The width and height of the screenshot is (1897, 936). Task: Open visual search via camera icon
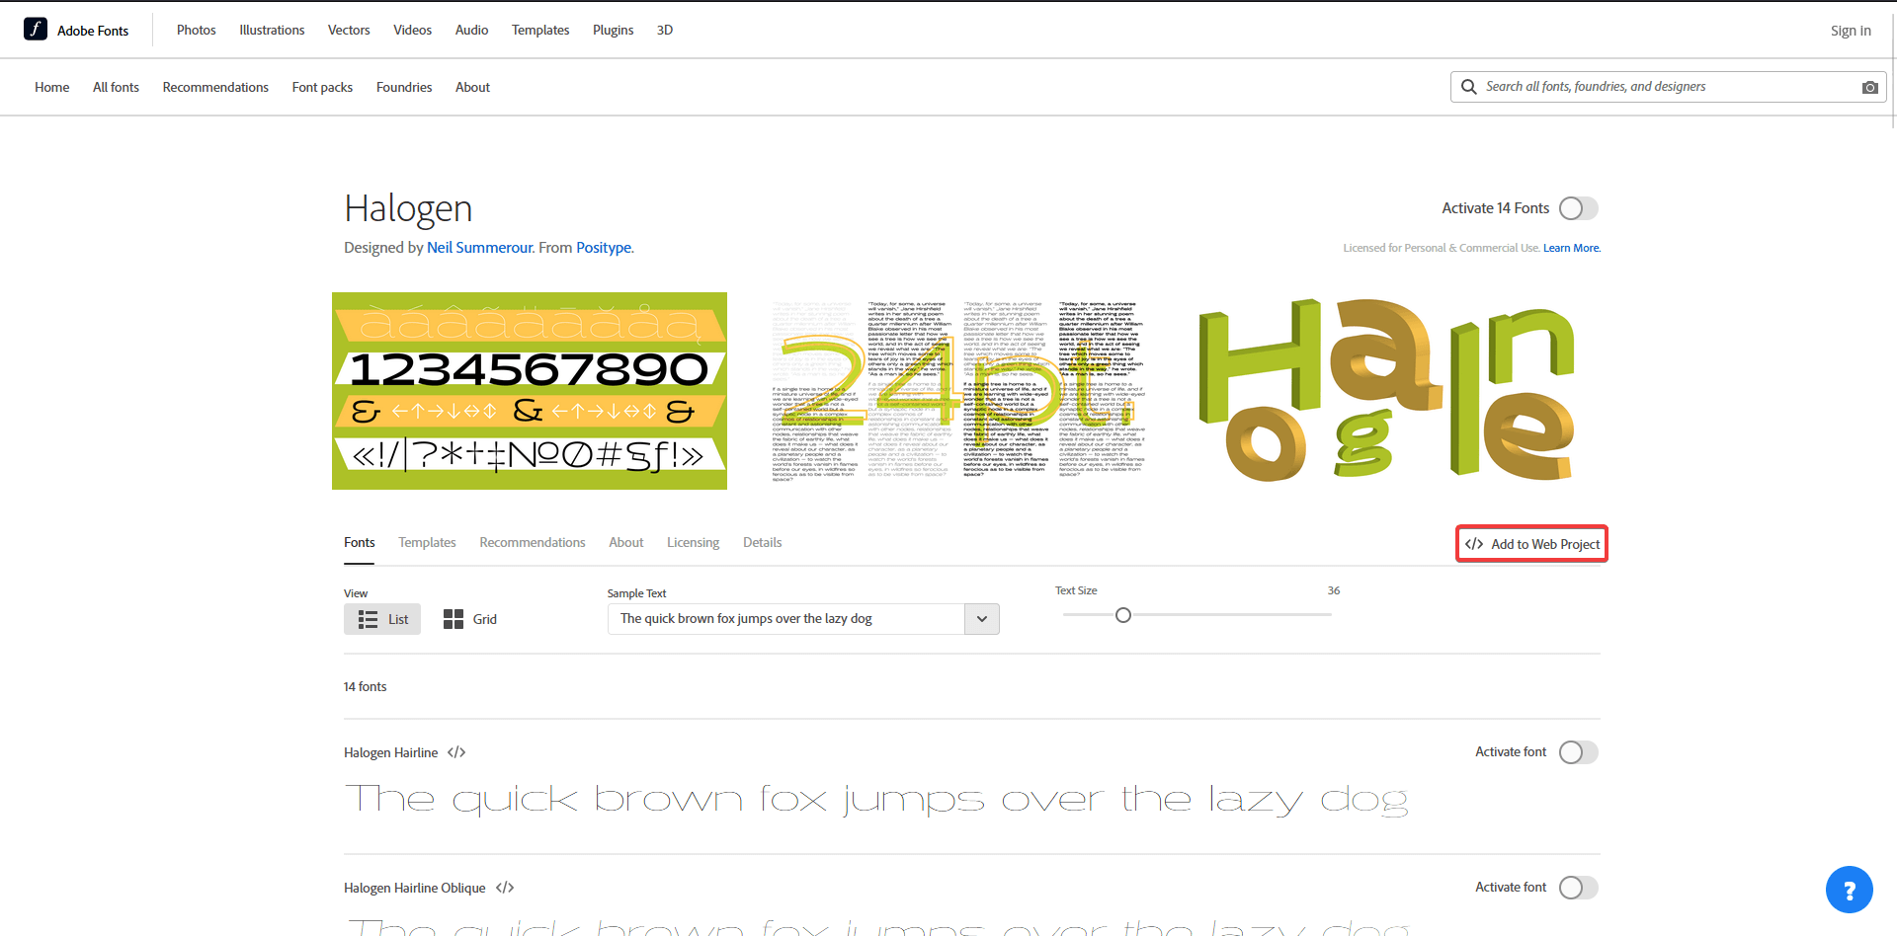(1869, 87)
